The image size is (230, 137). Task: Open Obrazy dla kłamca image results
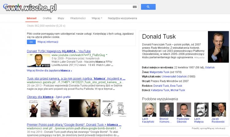pos(40,97)
